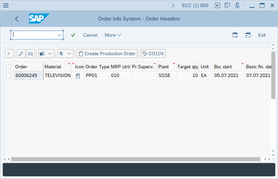
Task: Click the padlock icon in title bar
Action: point(237,5)
